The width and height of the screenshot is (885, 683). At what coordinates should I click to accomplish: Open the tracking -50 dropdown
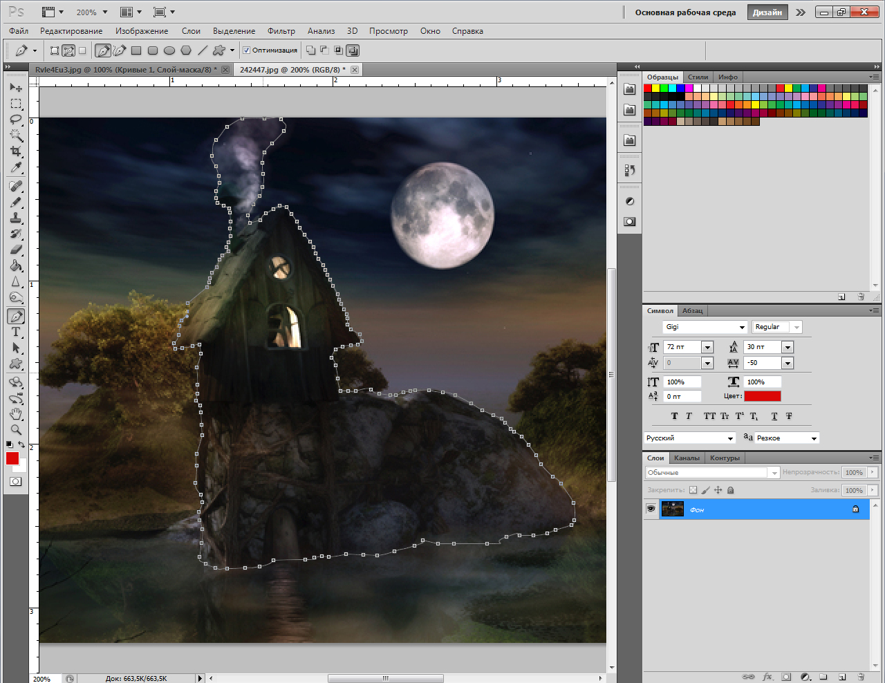click(x=788, y=363)
